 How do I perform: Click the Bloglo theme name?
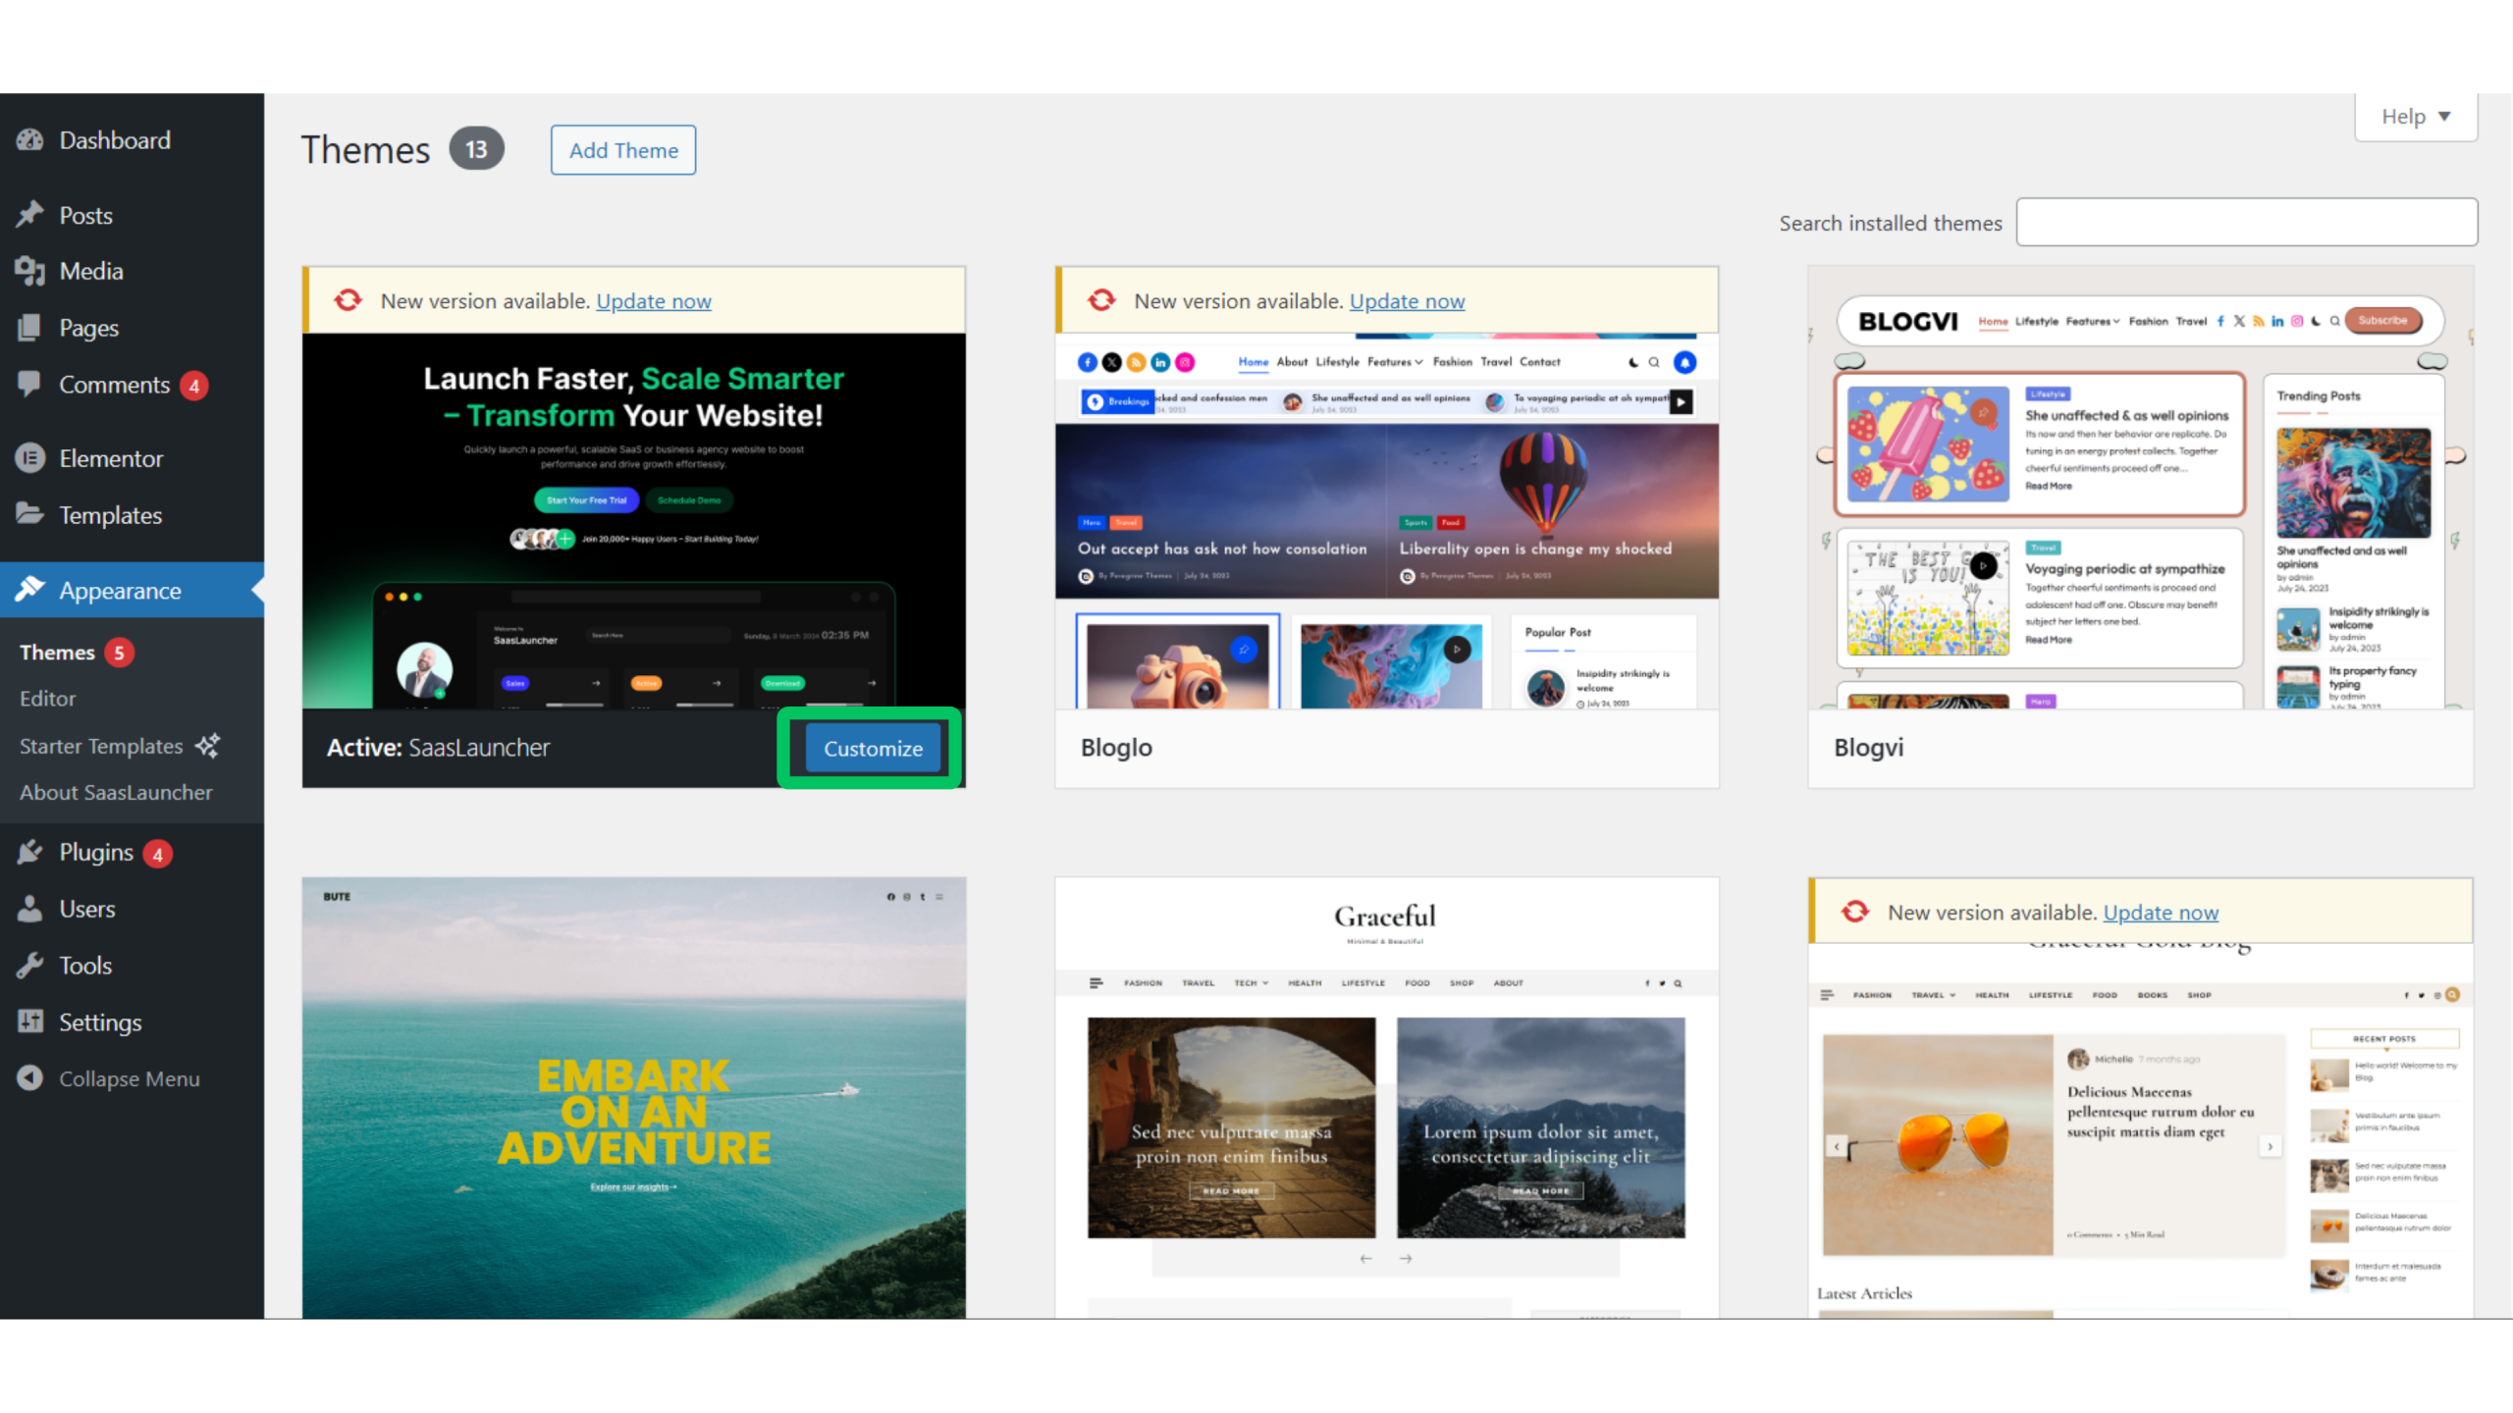tap(1116, 748)
